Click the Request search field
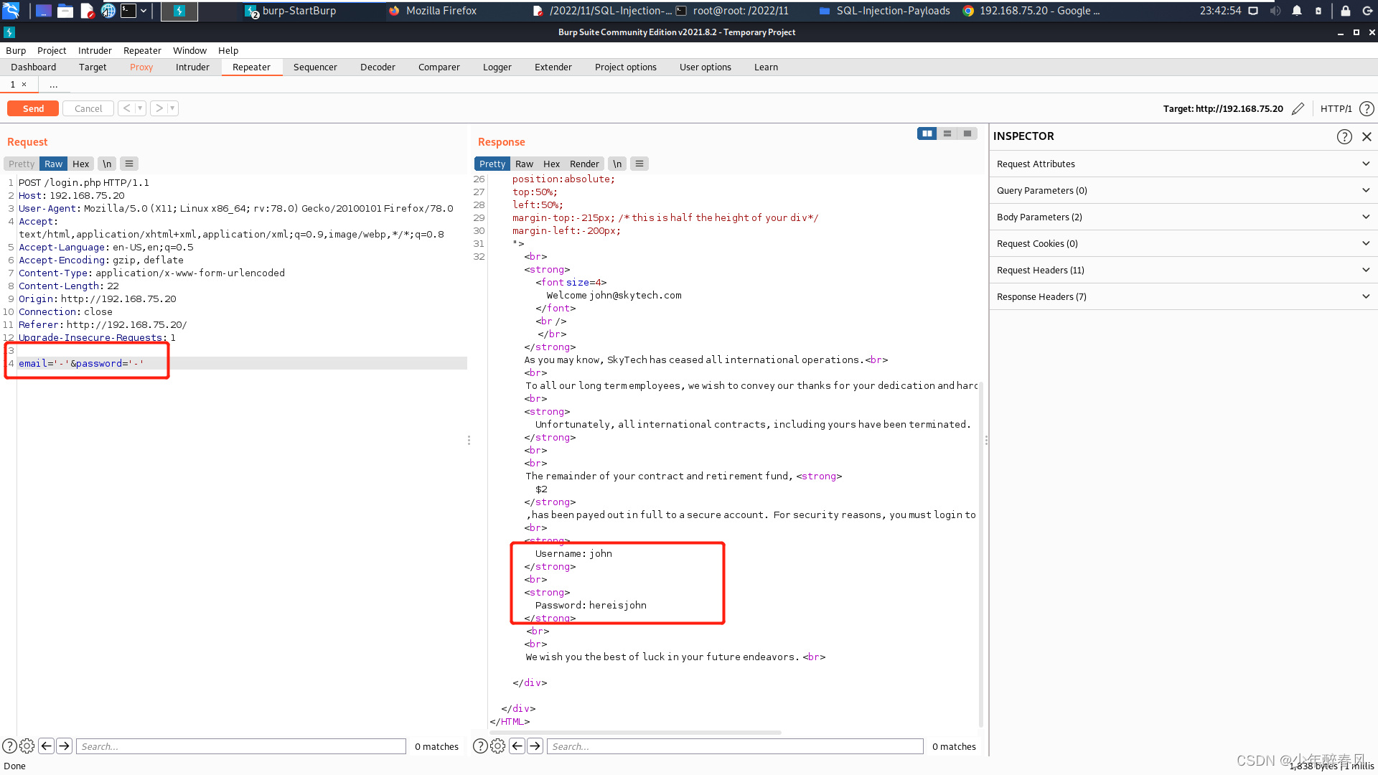This screenshot has height=775, width=1378. point(241,746)
